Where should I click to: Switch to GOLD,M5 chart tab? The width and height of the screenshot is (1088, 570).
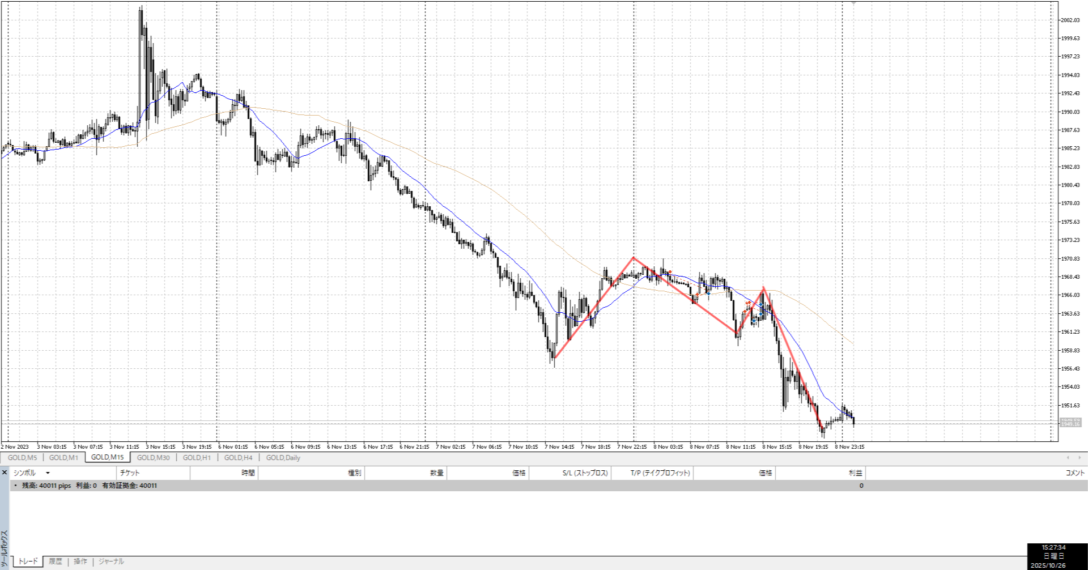[x=22, y=458]
